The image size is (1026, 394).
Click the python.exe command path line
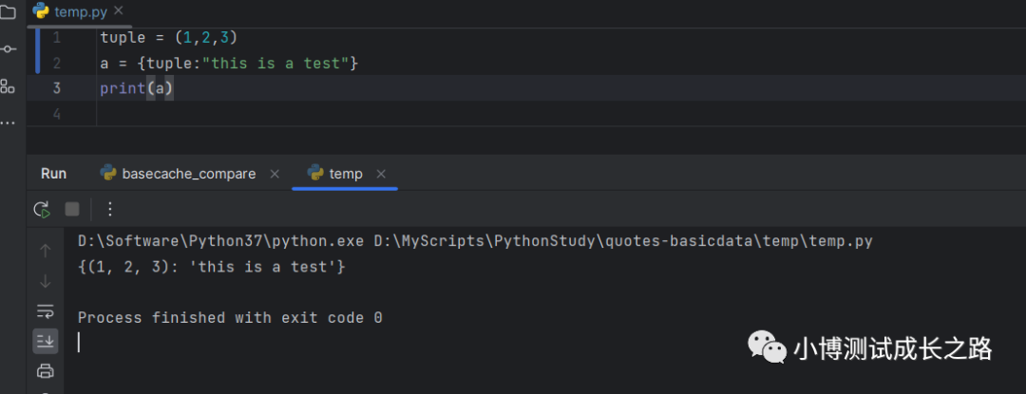[475, 242]
